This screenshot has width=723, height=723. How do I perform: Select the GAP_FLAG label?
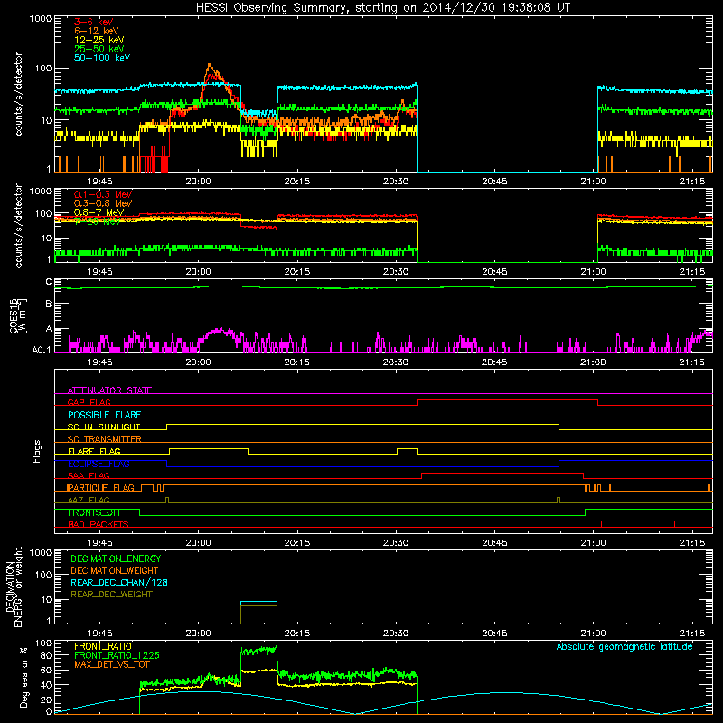89,402
